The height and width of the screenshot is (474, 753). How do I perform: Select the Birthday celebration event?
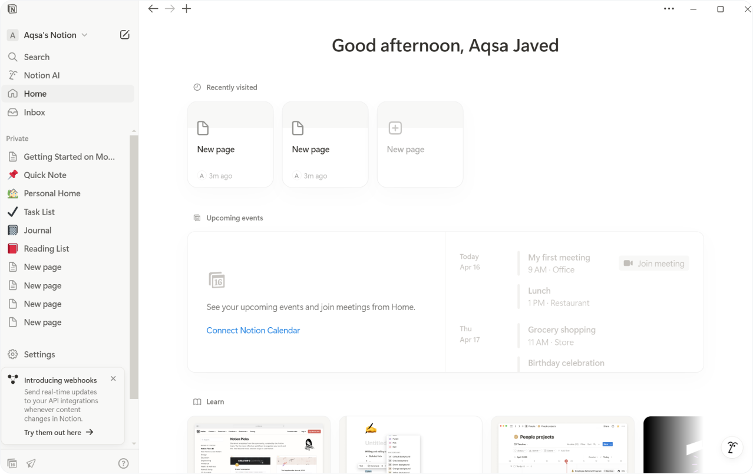pos(566,363)
